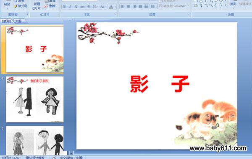The width and height of the screenshot is (252, 159).
Task: Open the font color dropdown arrow
Action: 115,7
